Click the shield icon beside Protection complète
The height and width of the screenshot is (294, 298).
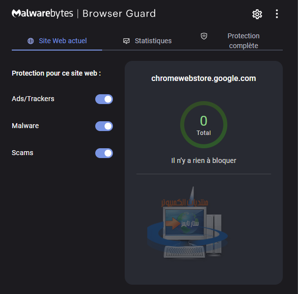[x=204, y=36]
